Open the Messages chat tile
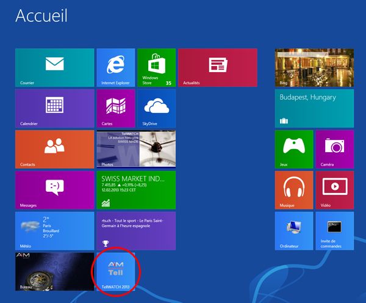Viewport: 366px width, 303px height. tap(54, 189)
